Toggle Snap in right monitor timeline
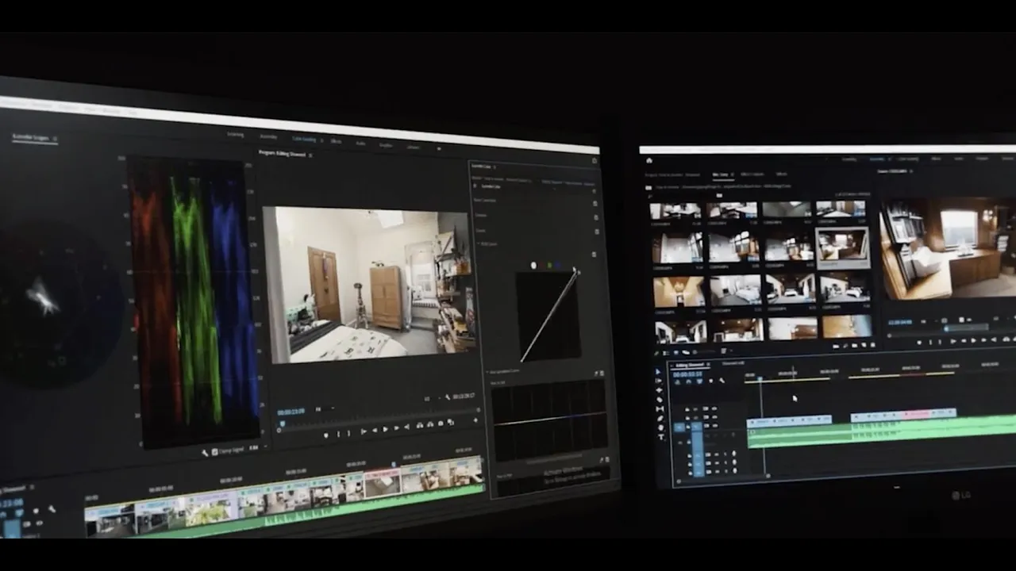 click(x=688, y=381)
